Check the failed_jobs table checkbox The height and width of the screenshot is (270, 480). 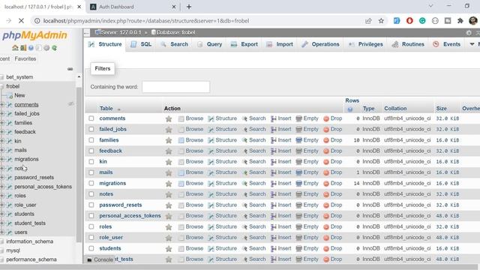pyautogui.click(x=91, y=129)
